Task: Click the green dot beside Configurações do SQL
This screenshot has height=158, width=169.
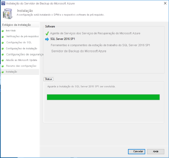Action: point(3,43)
